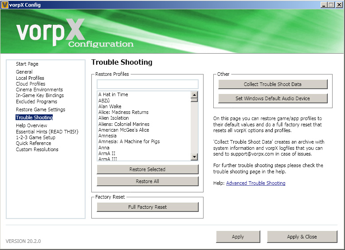Open Help Overview page
Image resolution: width=345 pixels, height=250 pixels.
[31, 125]
